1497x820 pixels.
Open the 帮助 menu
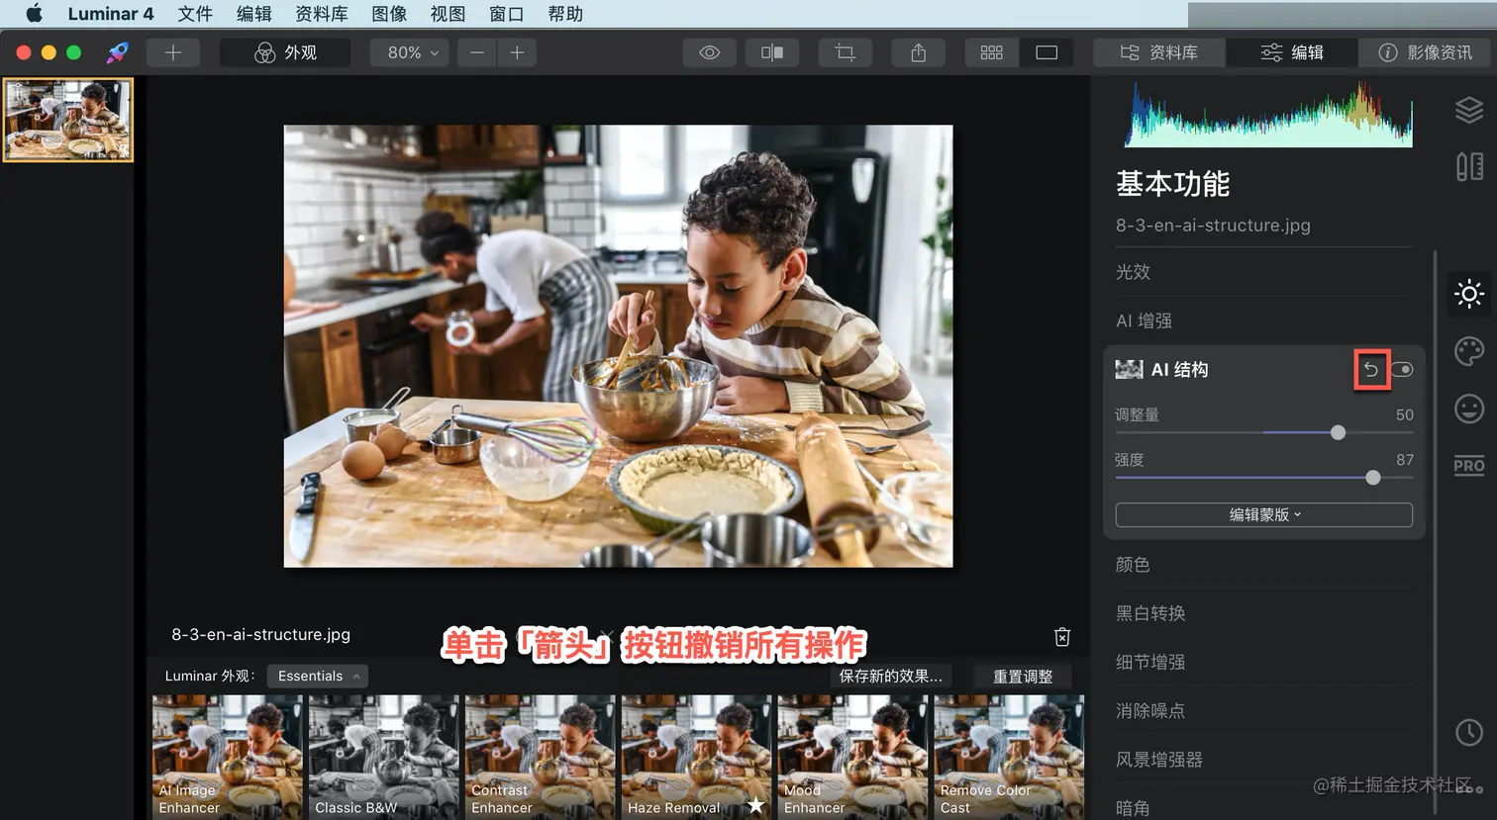click(x=565, y=14)
